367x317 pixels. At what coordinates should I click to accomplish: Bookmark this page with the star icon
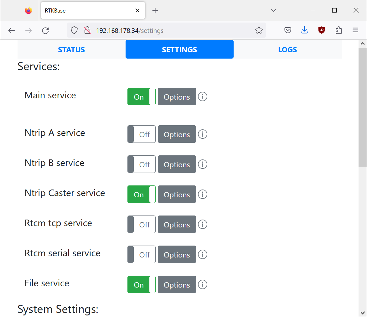(259, 30)
